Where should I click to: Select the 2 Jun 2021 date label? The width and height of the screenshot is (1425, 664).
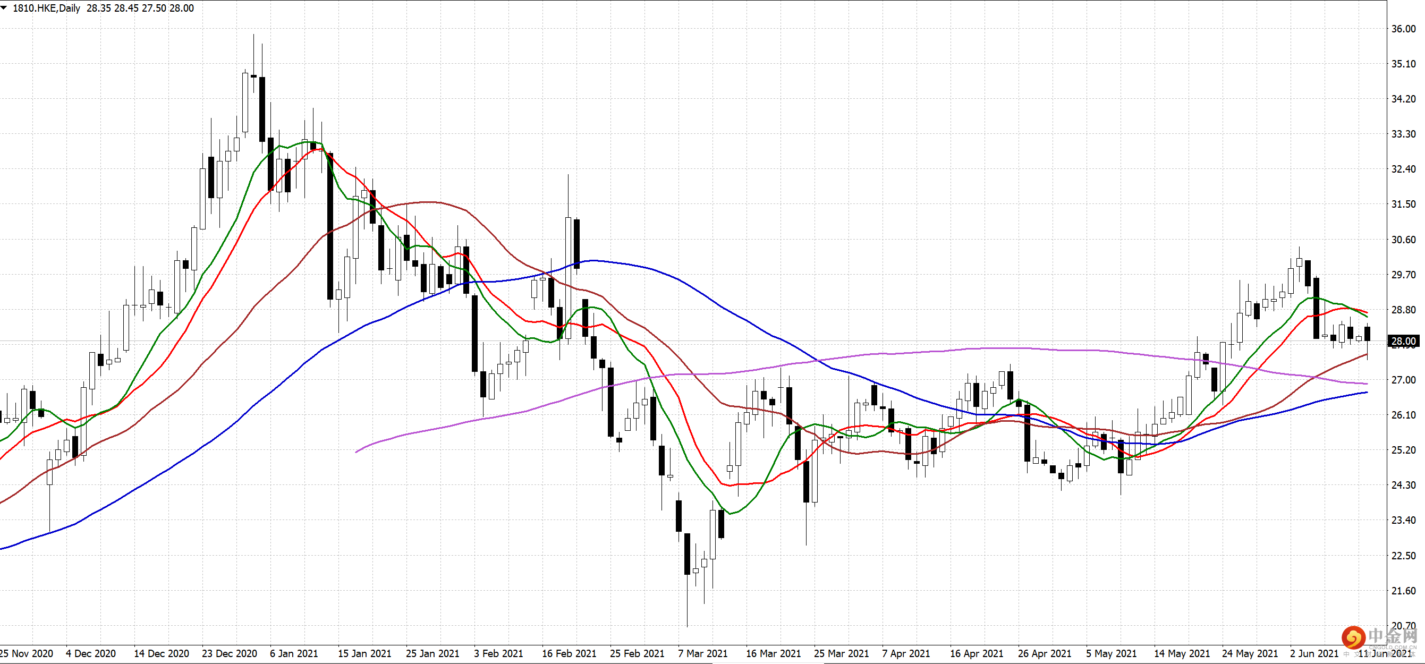point(1314,653)
